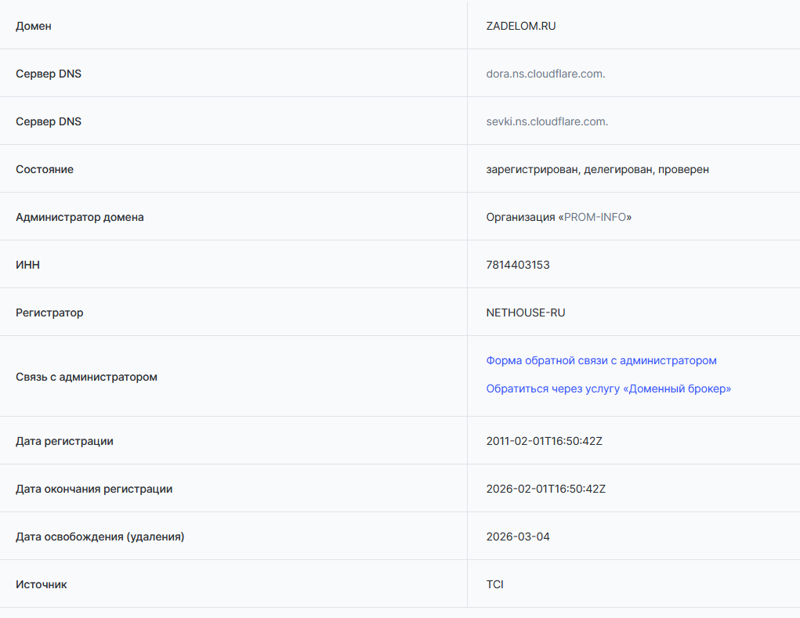Click the TCI source value
800x618 pixels.
pos(494,584)
